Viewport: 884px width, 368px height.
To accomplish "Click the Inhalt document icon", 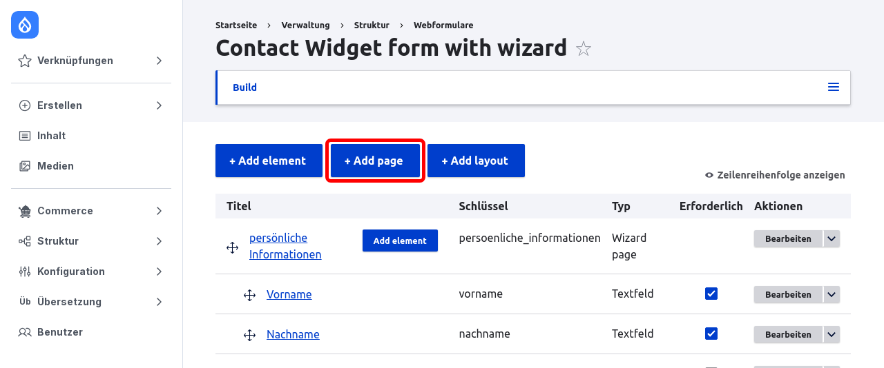I will [25, 136].
